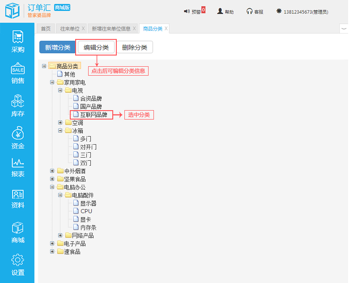Click the 电脑配件 folder icon
The width and height of the screenshot is (349, 283).
coord(68,195)
